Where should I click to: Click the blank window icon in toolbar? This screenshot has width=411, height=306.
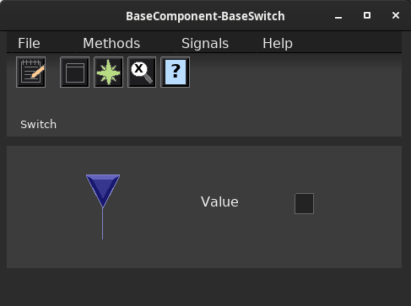[x=74, y=72]
